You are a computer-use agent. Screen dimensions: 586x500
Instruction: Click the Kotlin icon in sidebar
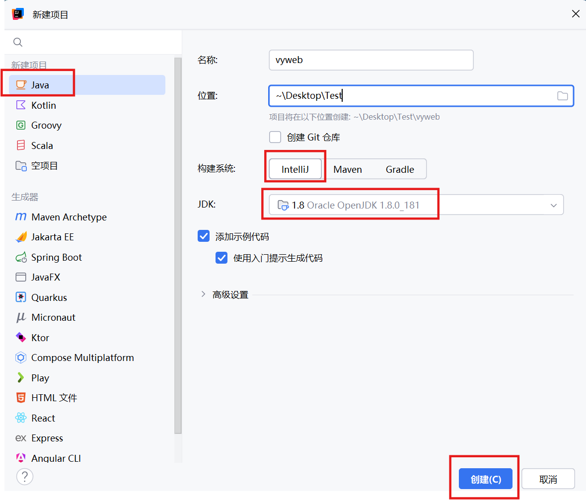tap(21, 105)
